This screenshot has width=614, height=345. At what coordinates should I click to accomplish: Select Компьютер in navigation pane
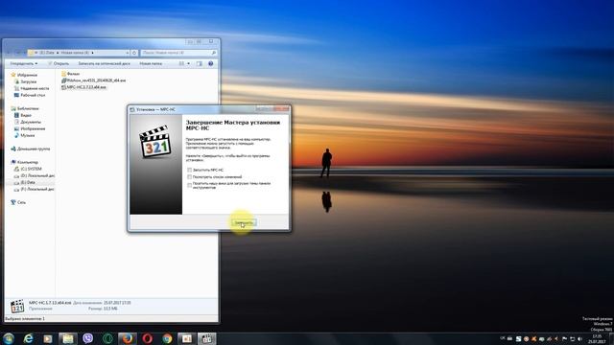coord(25,162)
